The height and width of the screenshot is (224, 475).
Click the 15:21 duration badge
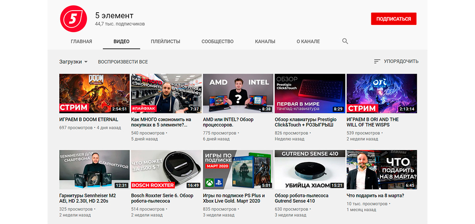click(x=337, y=185)
